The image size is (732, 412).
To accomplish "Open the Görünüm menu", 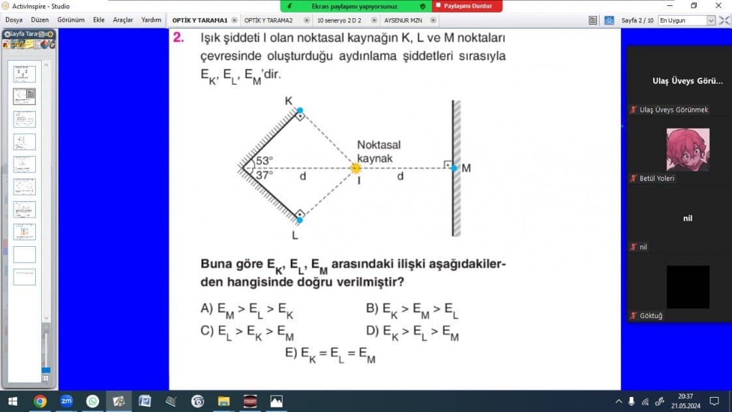I will point(71,20).
